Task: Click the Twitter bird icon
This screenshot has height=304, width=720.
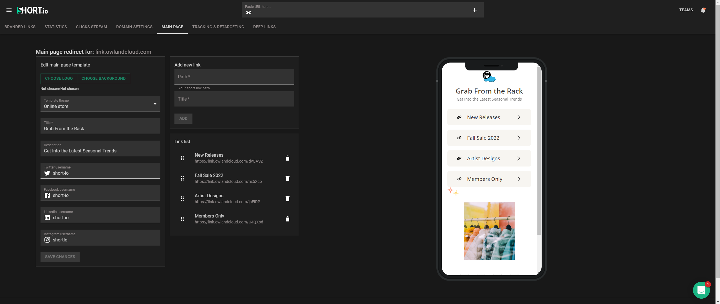Action: pos(47,173)
